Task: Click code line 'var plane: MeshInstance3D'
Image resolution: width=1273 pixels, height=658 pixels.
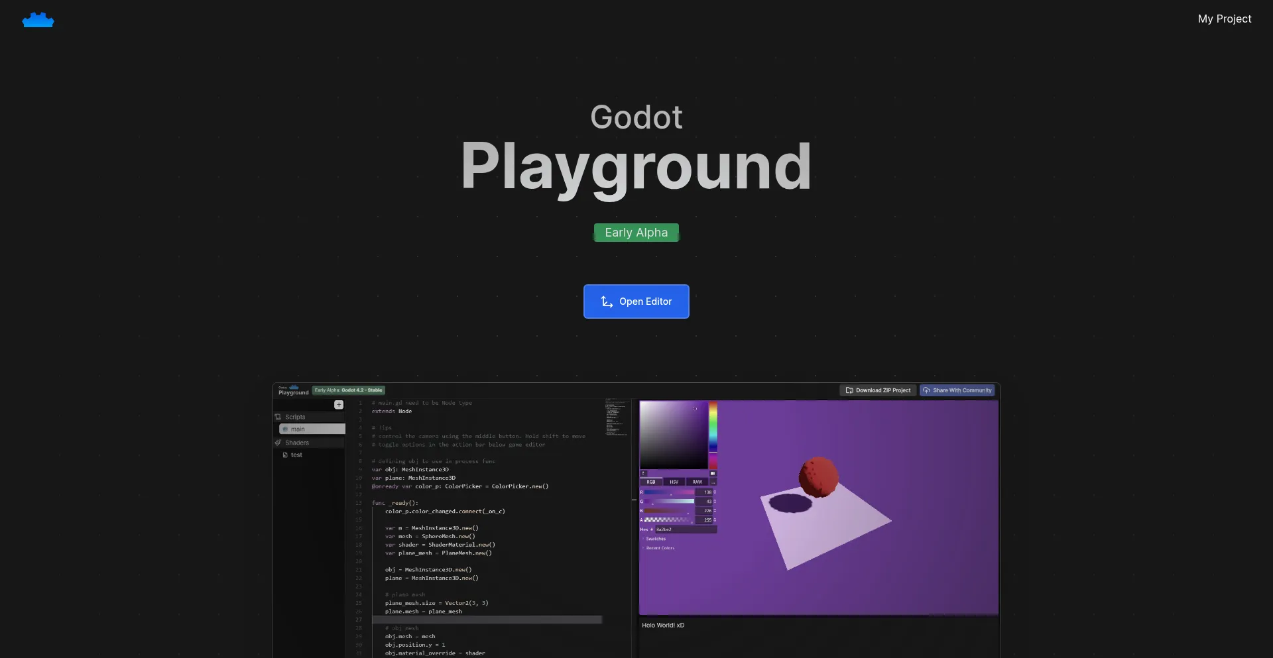Action: 414,478
